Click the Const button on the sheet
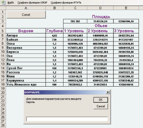This screenshot has height=128, width=143. point(26,15)
